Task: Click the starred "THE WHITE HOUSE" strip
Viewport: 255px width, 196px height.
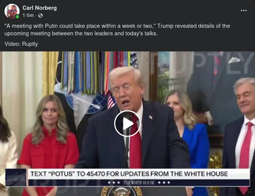Action: tap(139, 182)
